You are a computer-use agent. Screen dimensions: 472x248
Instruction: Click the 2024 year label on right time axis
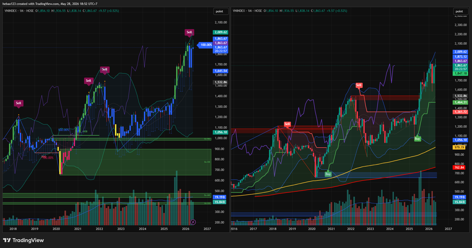(390, 229)
